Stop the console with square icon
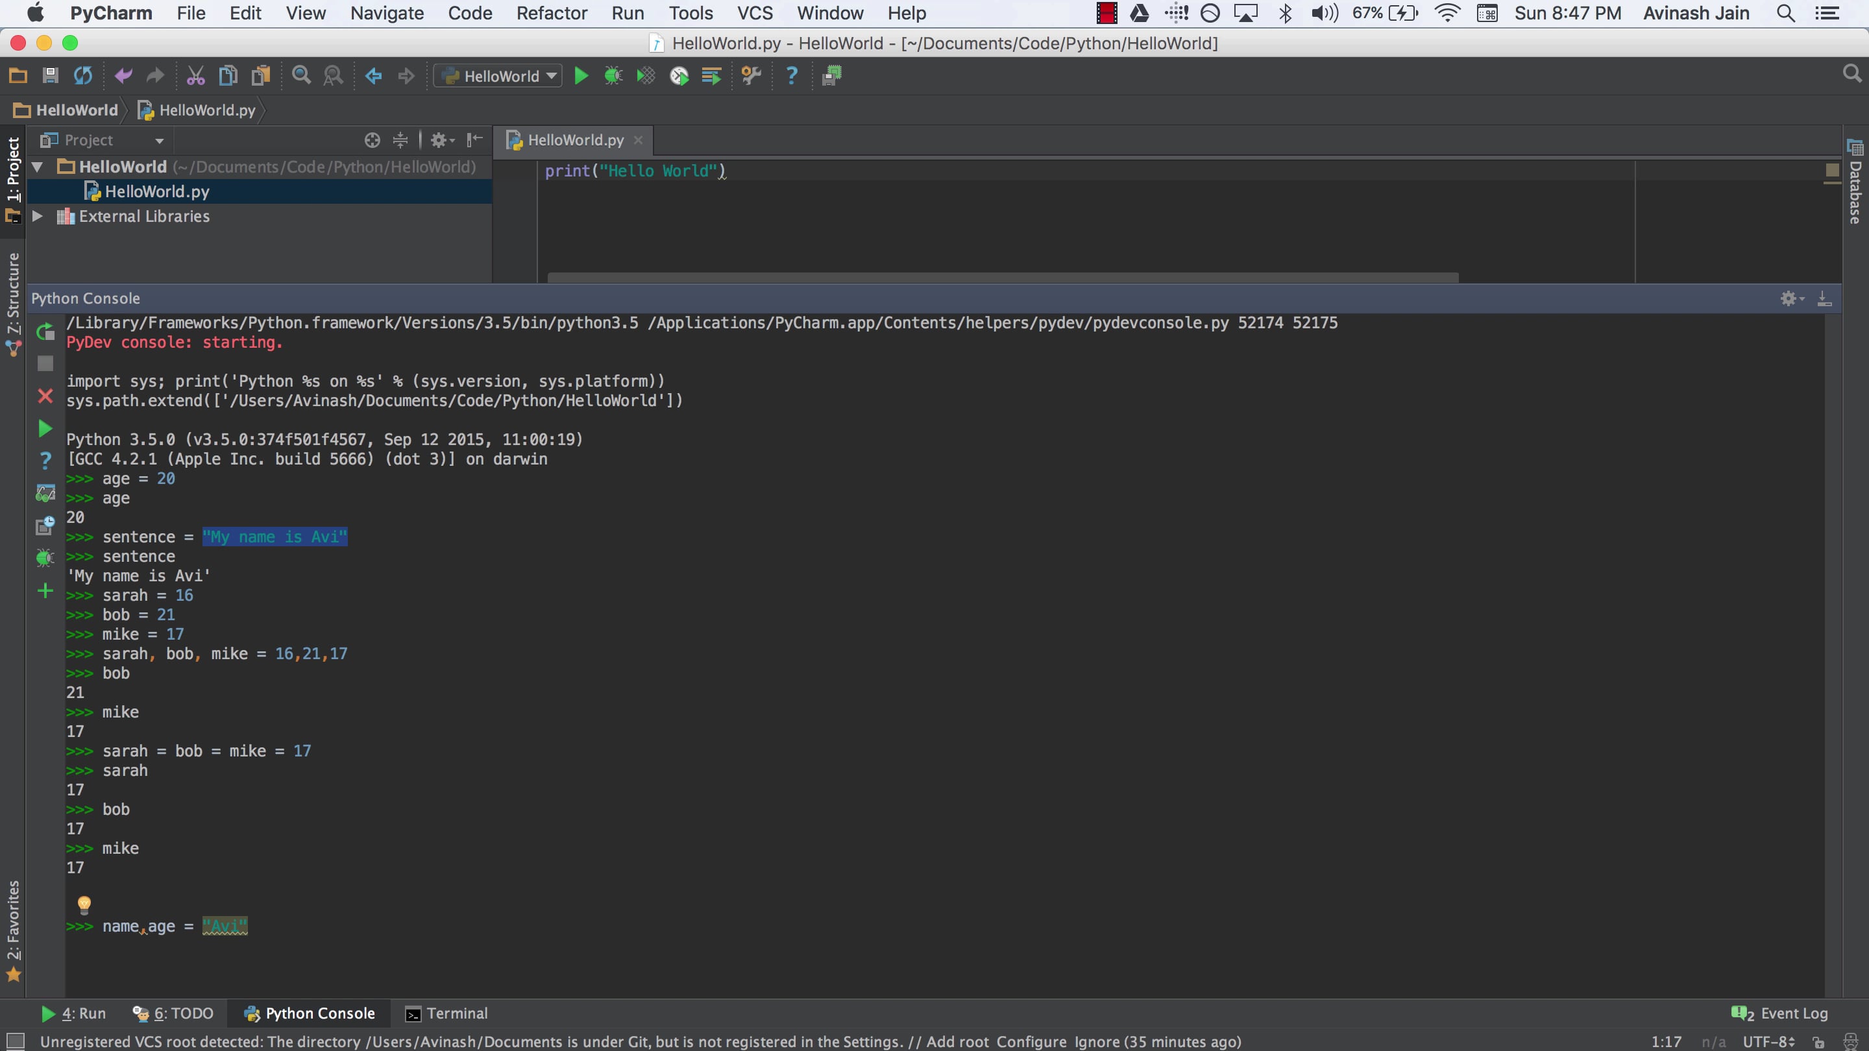 click(x=45, y=363)
